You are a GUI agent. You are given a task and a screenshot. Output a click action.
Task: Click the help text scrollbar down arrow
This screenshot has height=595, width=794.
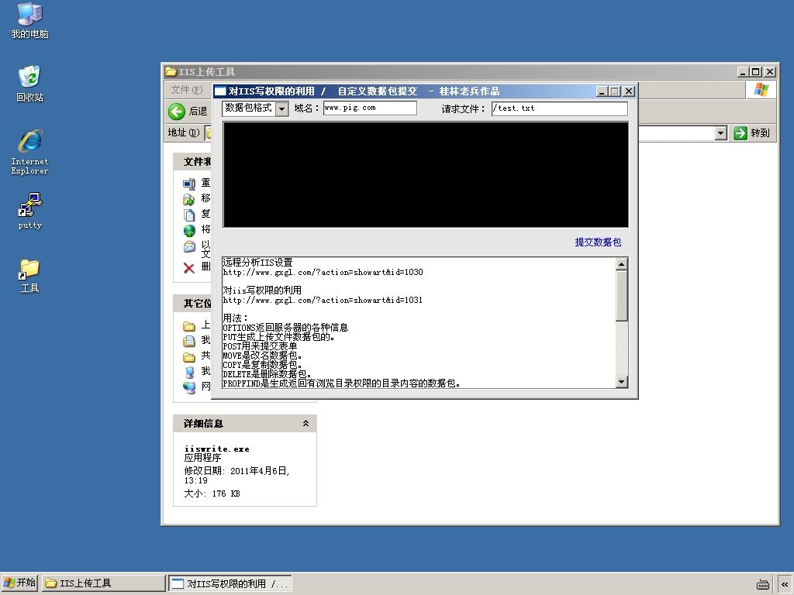tap(621, 382)
